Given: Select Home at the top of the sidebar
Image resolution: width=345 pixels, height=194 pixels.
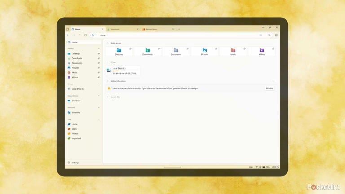Looking at the screenshot, I should [x=84, y=42].
